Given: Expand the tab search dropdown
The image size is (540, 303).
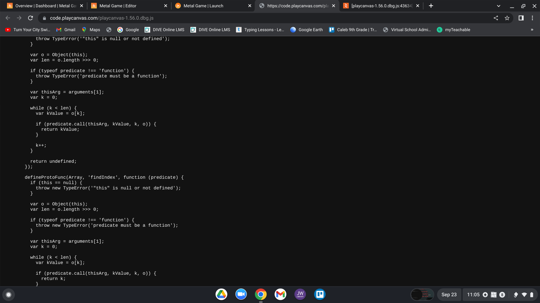Looking at the screenshot, I should (x=498, y=6).
